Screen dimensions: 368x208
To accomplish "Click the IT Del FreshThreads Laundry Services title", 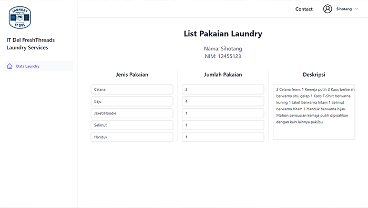I will point(30,44).
